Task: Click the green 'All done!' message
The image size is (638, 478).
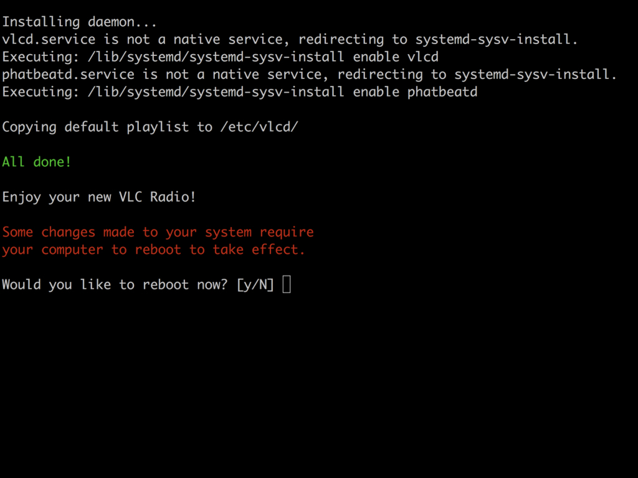Action: pos(37,162)
